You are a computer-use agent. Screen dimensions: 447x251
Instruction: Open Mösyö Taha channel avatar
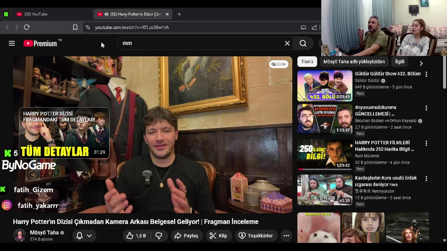pos(20,236)
